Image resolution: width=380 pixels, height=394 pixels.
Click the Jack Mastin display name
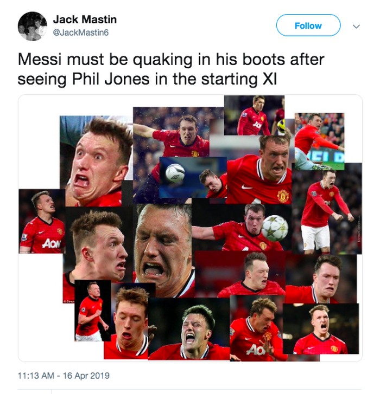85,20
